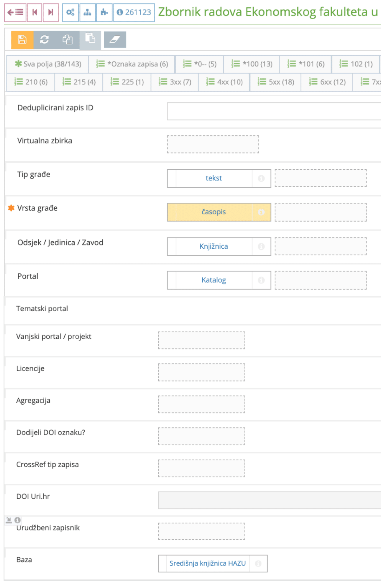
Task: Click the hierarchy tree icon
Action: (88, 12)
